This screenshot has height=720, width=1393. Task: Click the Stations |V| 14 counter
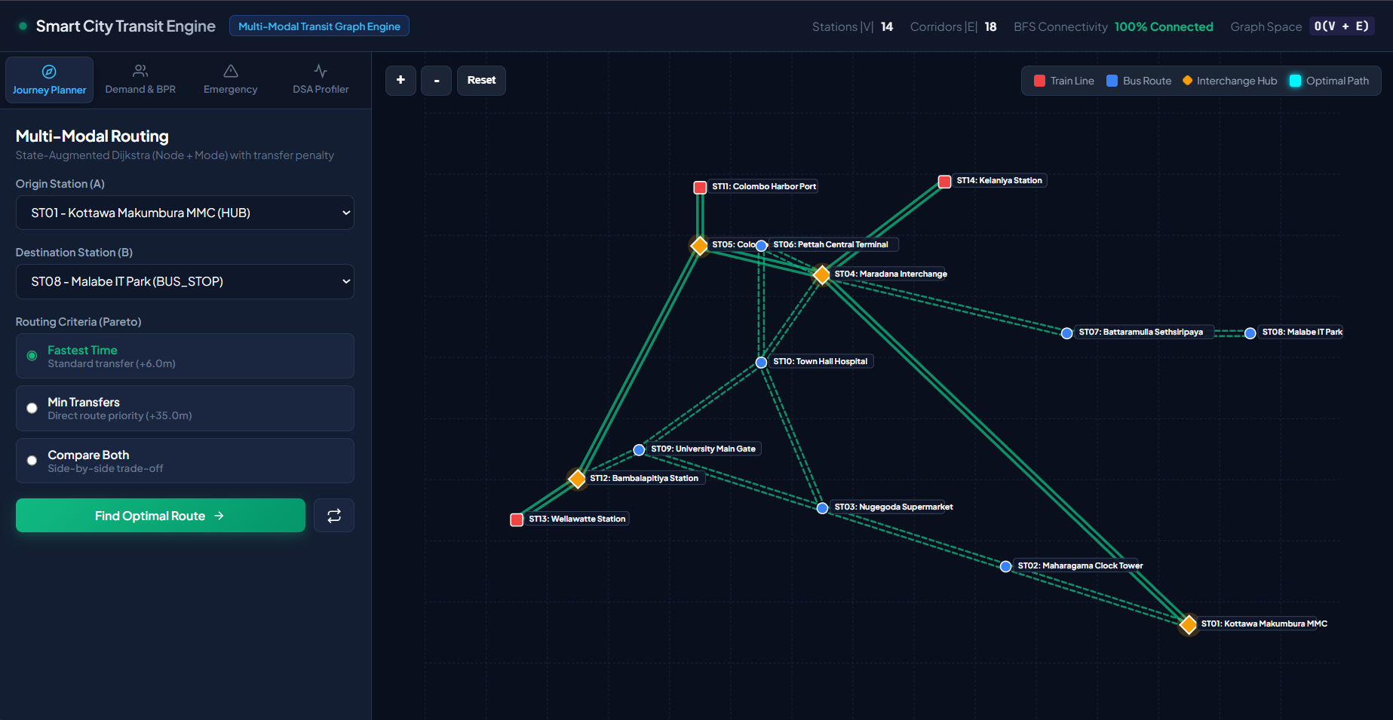852,26
